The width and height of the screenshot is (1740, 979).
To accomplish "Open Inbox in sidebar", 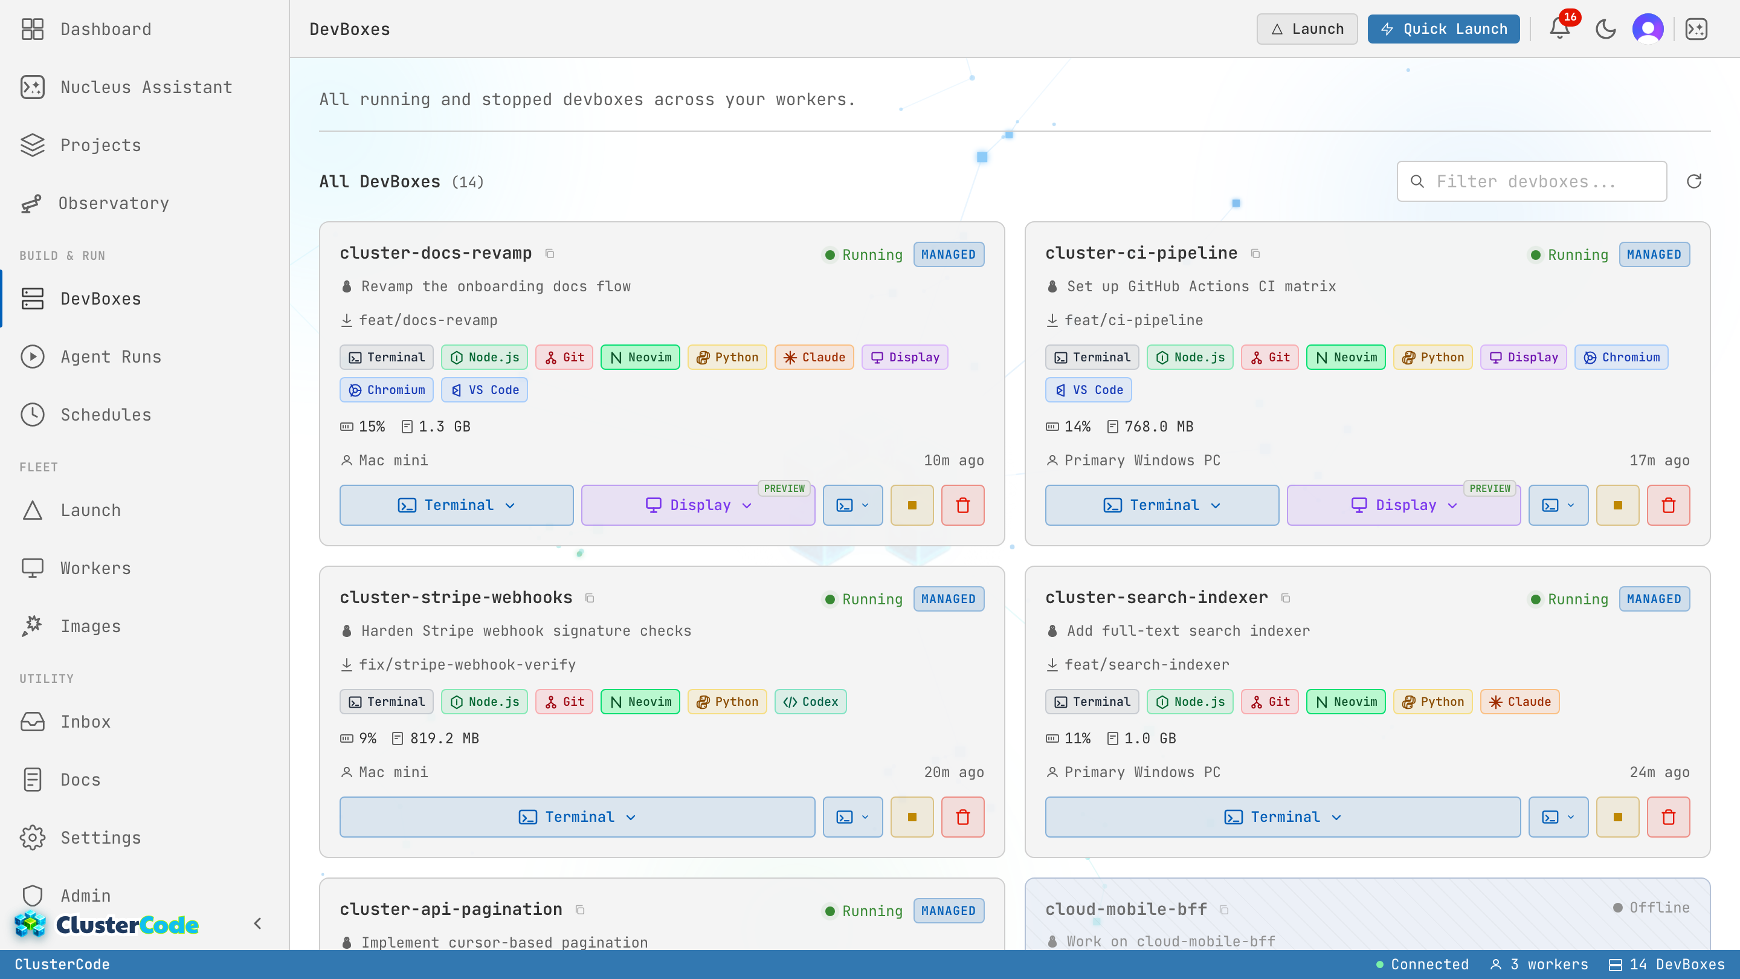I will pyautogui.click(x=144, y=722).
